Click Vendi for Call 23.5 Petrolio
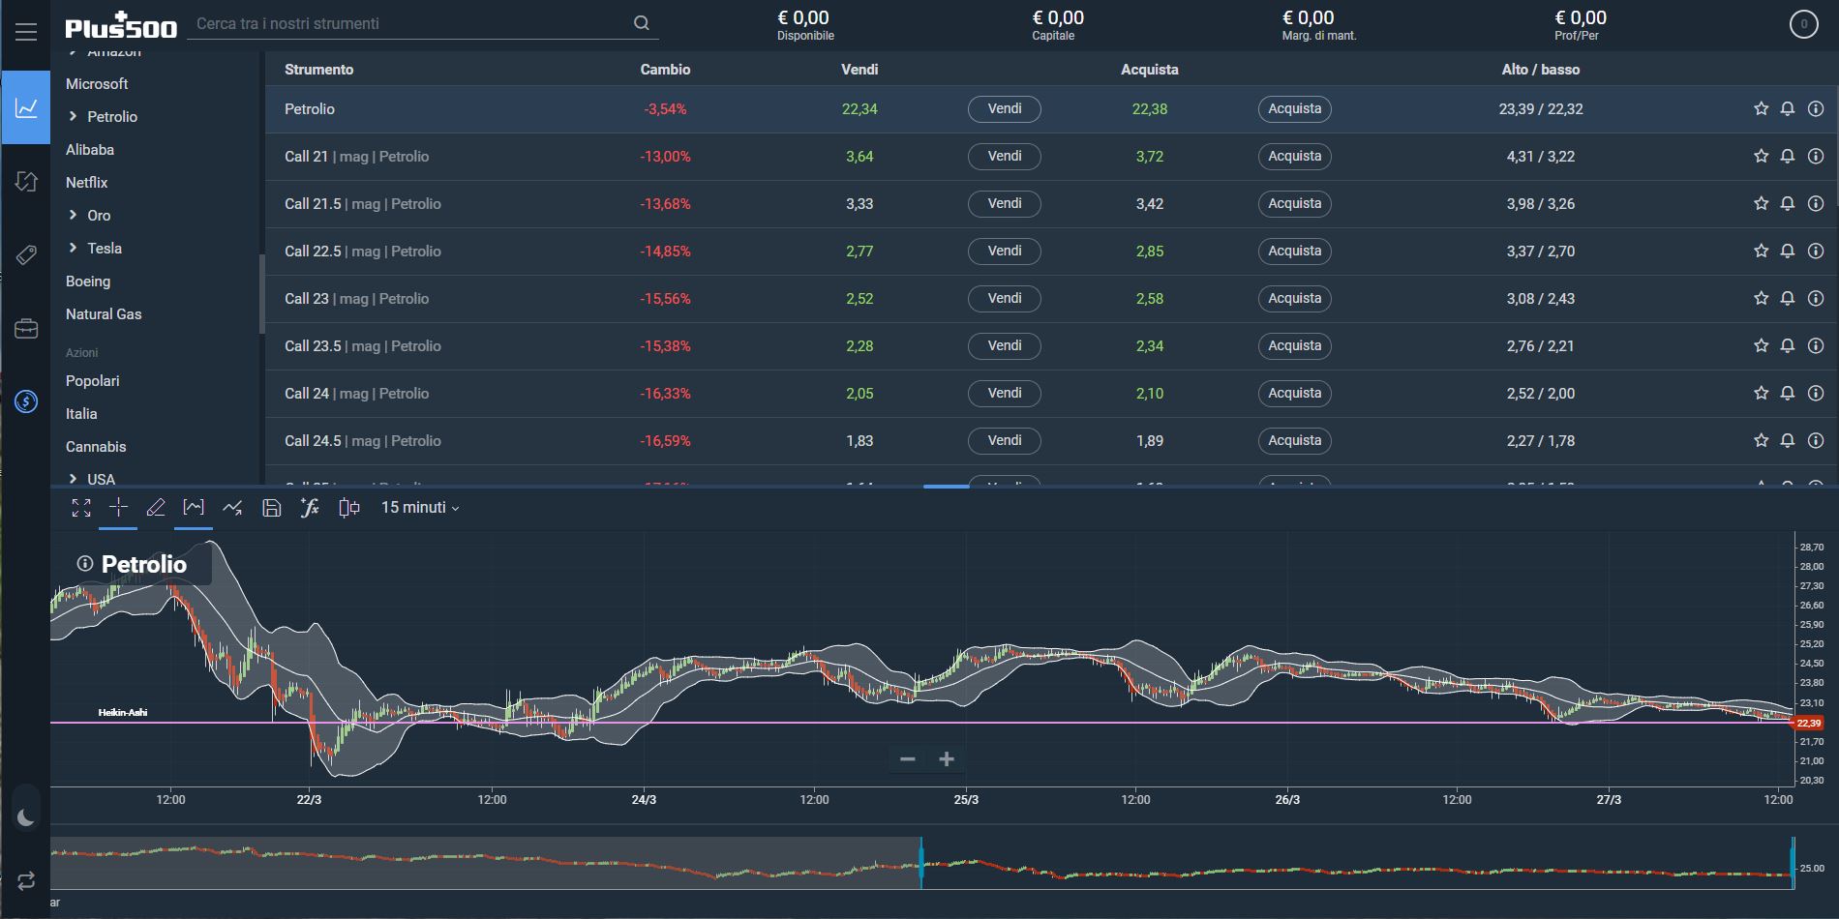 click(1005, 346)
